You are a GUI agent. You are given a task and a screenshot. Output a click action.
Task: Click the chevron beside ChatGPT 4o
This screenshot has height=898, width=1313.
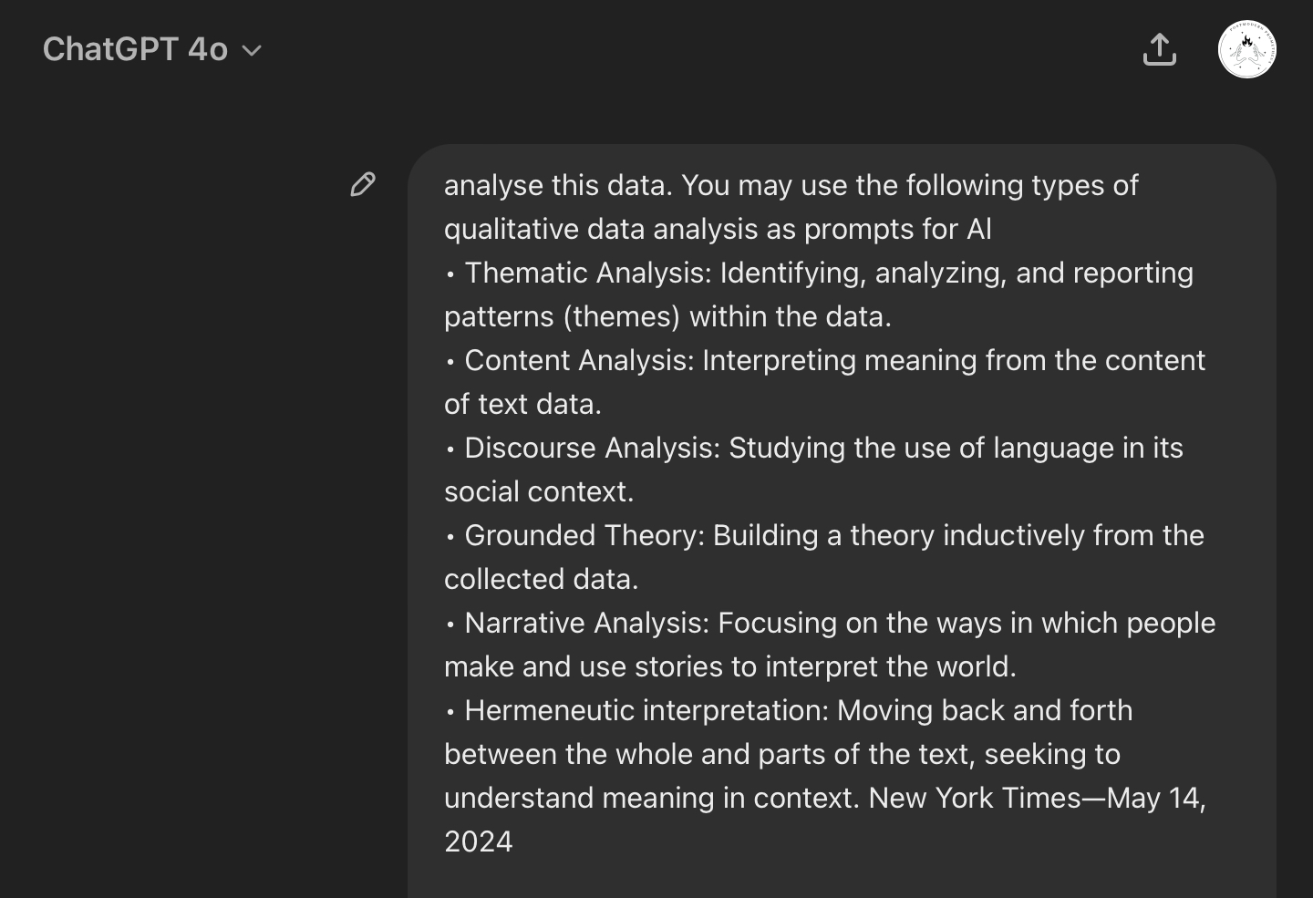coord(253,51)
